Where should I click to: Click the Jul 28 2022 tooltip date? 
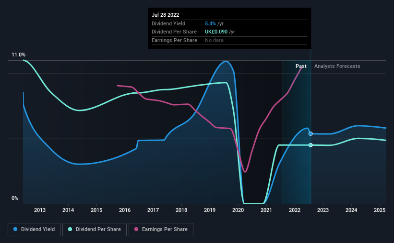tap(166, 15)
